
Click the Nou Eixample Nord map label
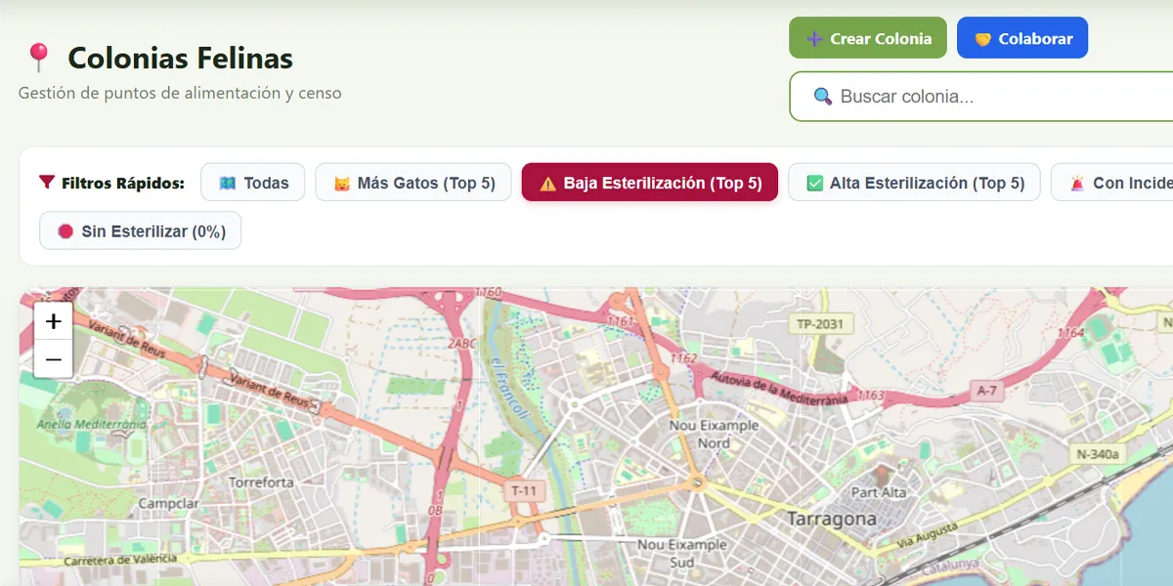tap(714, 435)
